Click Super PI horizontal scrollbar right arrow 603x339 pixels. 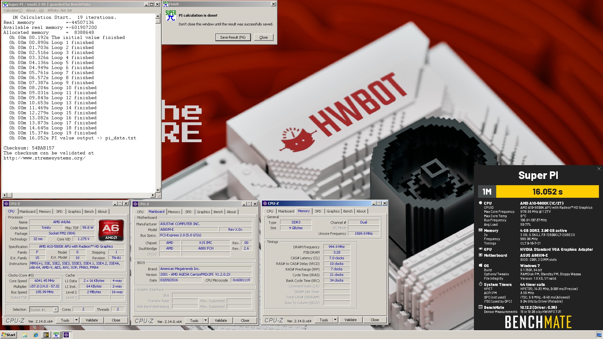(153, 195)
